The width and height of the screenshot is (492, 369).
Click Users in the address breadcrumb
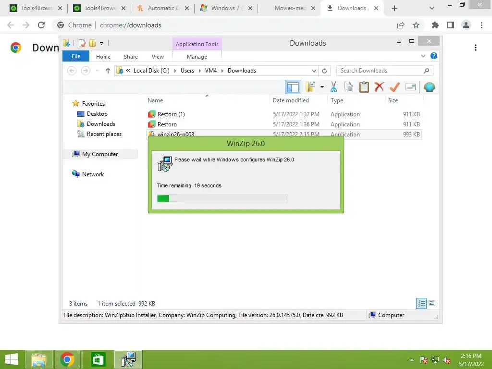[187, 71]
